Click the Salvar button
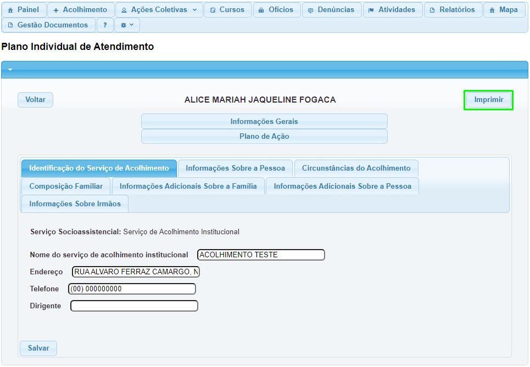 [38, 348]
